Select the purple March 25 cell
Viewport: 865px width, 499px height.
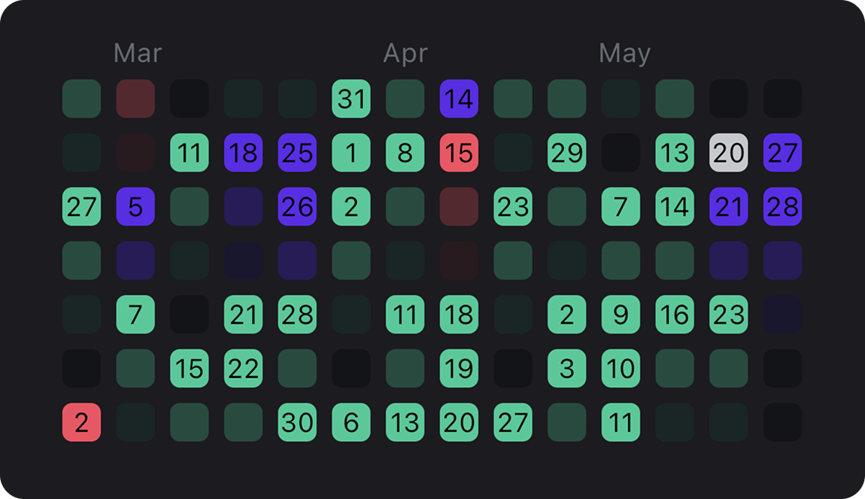click(297, 153)
